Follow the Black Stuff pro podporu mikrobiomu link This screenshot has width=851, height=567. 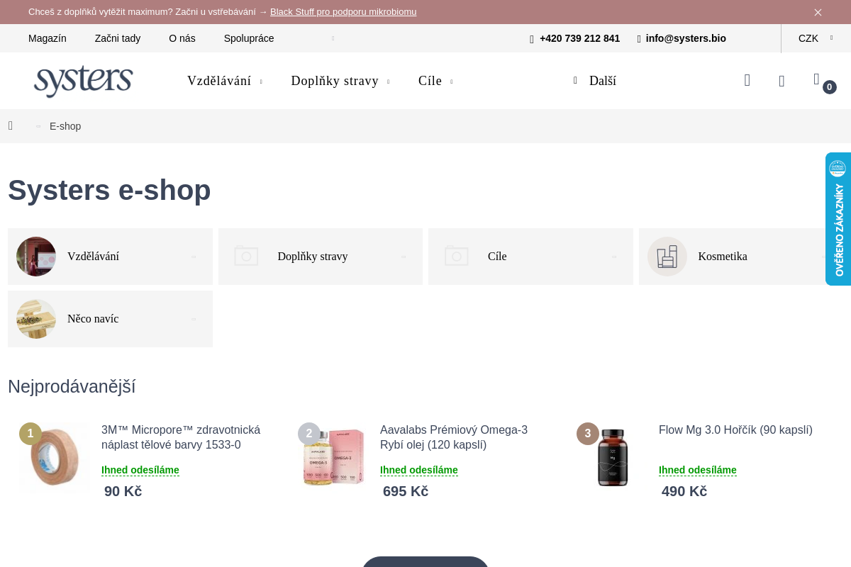343,12
